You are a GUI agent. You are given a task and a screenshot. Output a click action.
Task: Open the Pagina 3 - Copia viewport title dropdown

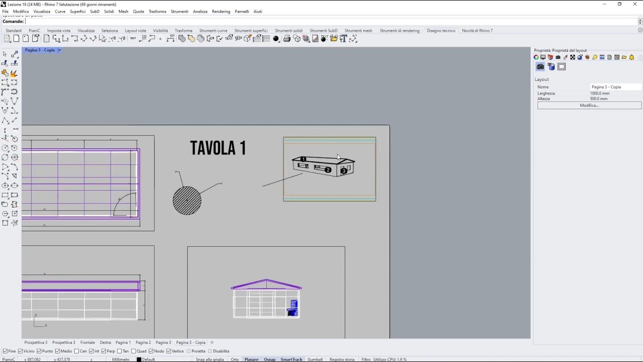click(x=59, y=50)
